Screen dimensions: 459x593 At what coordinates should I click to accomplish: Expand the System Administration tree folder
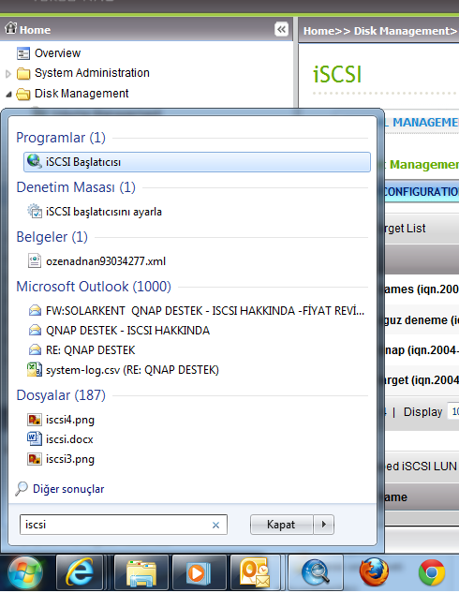8,74
